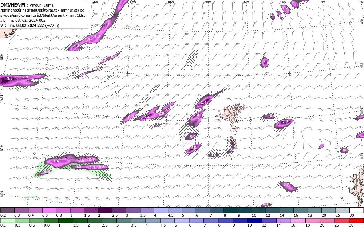This screenshot has height=228, width=364.
Task: Click the '60N' latitude label
Action: (x=2, y=194)
